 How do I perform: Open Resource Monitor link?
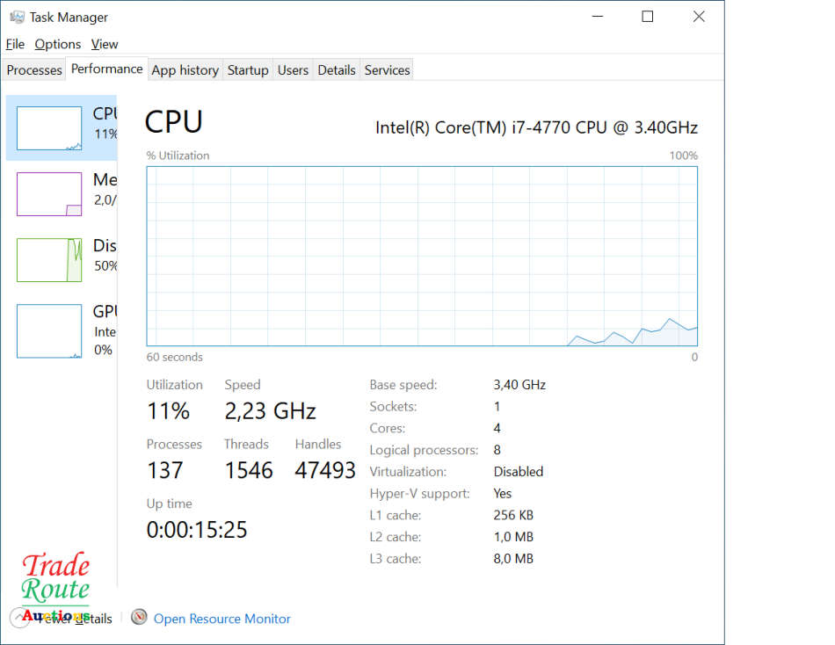[221, 619]
